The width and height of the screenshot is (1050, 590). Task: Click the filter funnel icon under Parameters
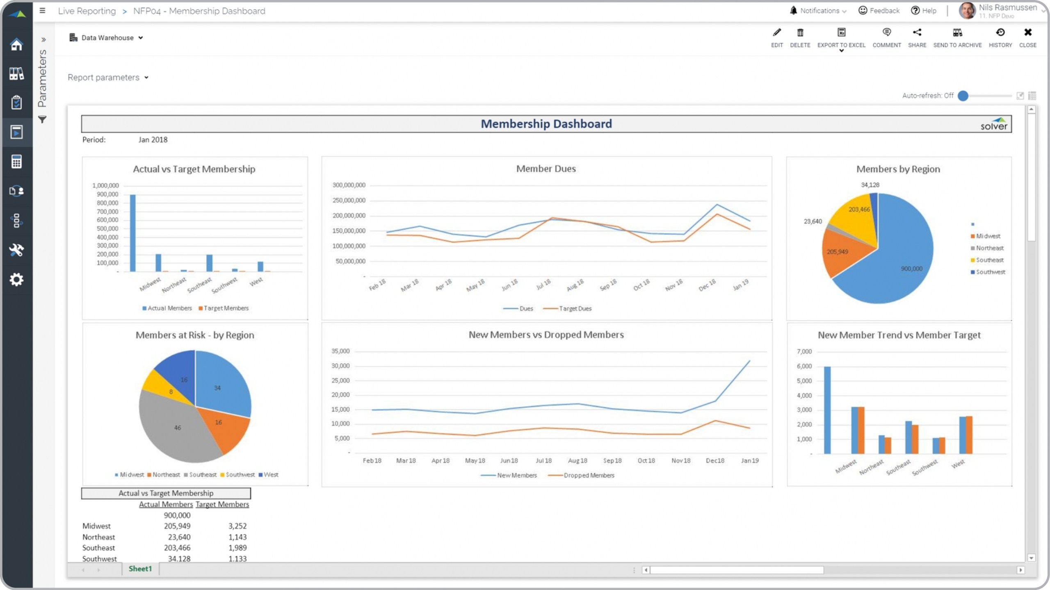pyautogui.click(x=42, y=119)
